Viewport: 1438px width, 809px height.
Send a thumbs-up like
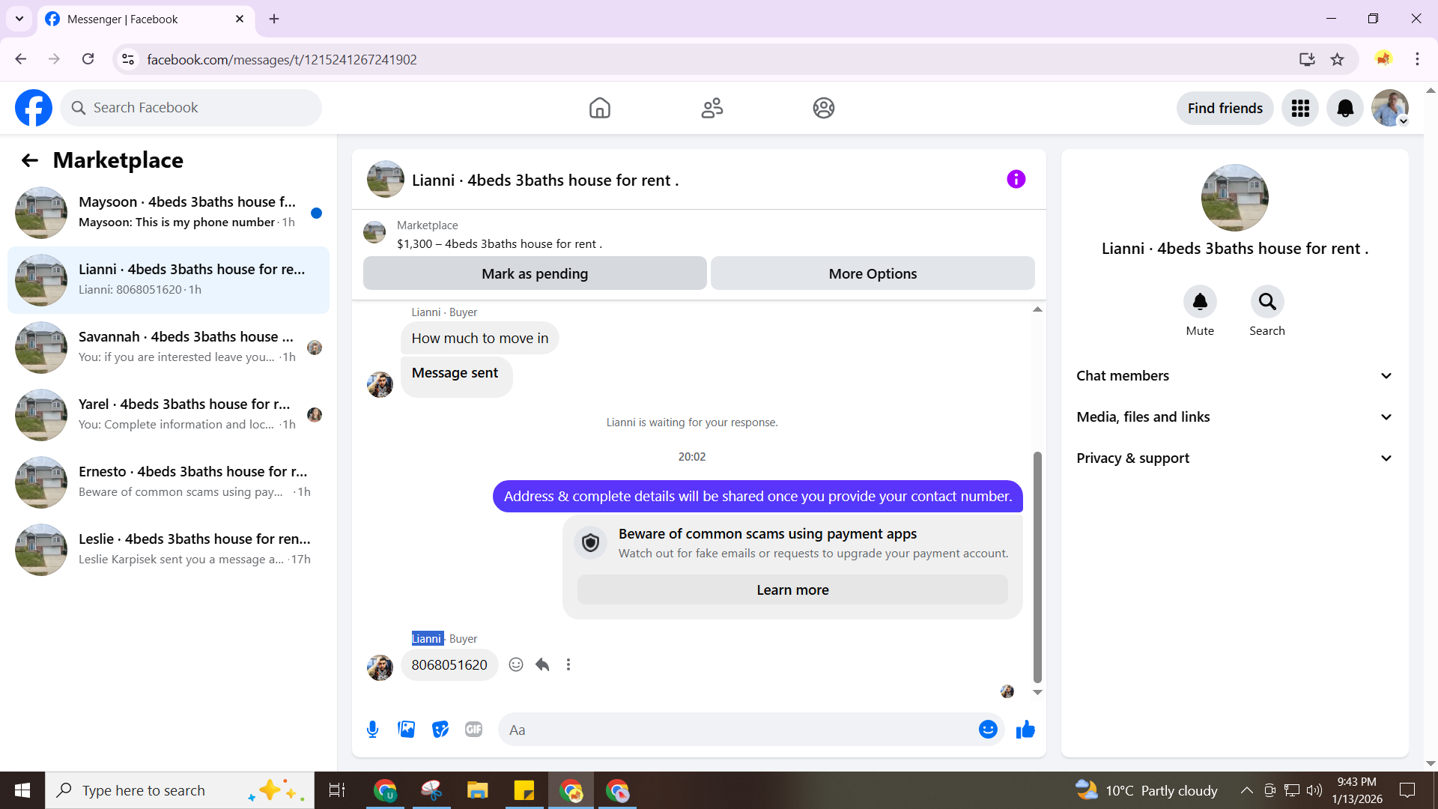pyautogui.click(x=1025, y=730)
